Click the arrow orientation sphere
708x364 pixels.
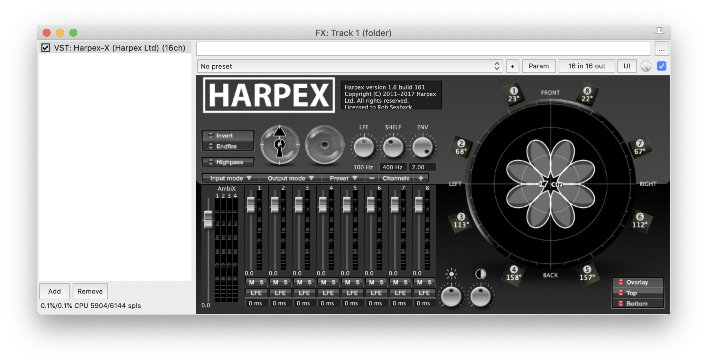tap(280, 144)
